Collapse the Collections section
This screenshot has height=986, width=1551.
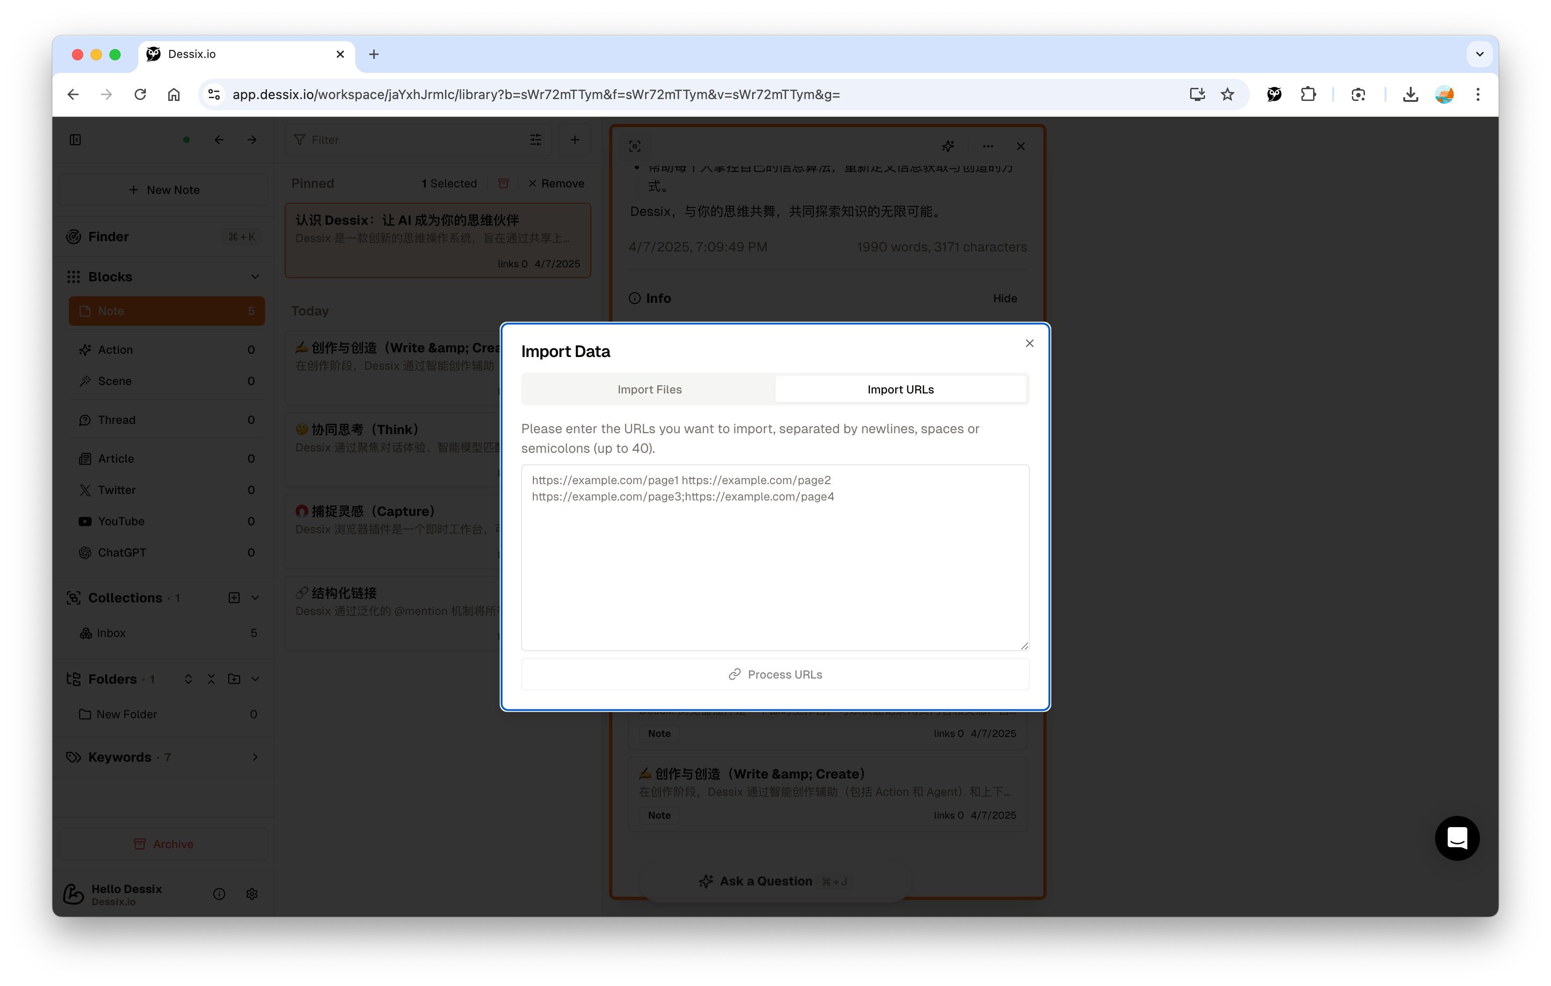(x=256, y=598)
